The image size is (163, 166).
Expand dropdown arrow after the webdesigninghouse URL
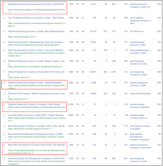coord(32,153)
